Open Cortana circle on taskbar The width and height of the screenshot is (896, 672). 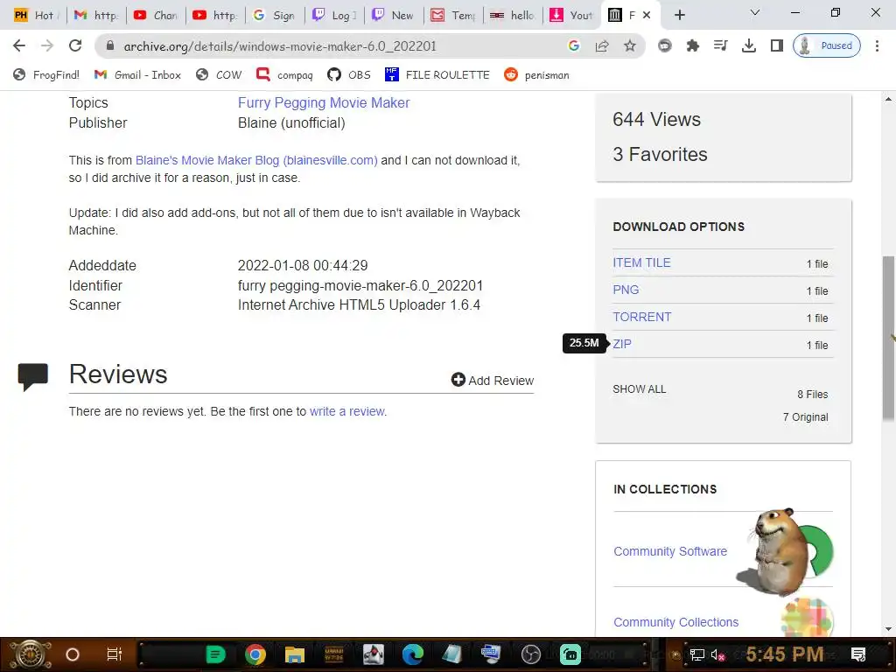tap(72, 654)
